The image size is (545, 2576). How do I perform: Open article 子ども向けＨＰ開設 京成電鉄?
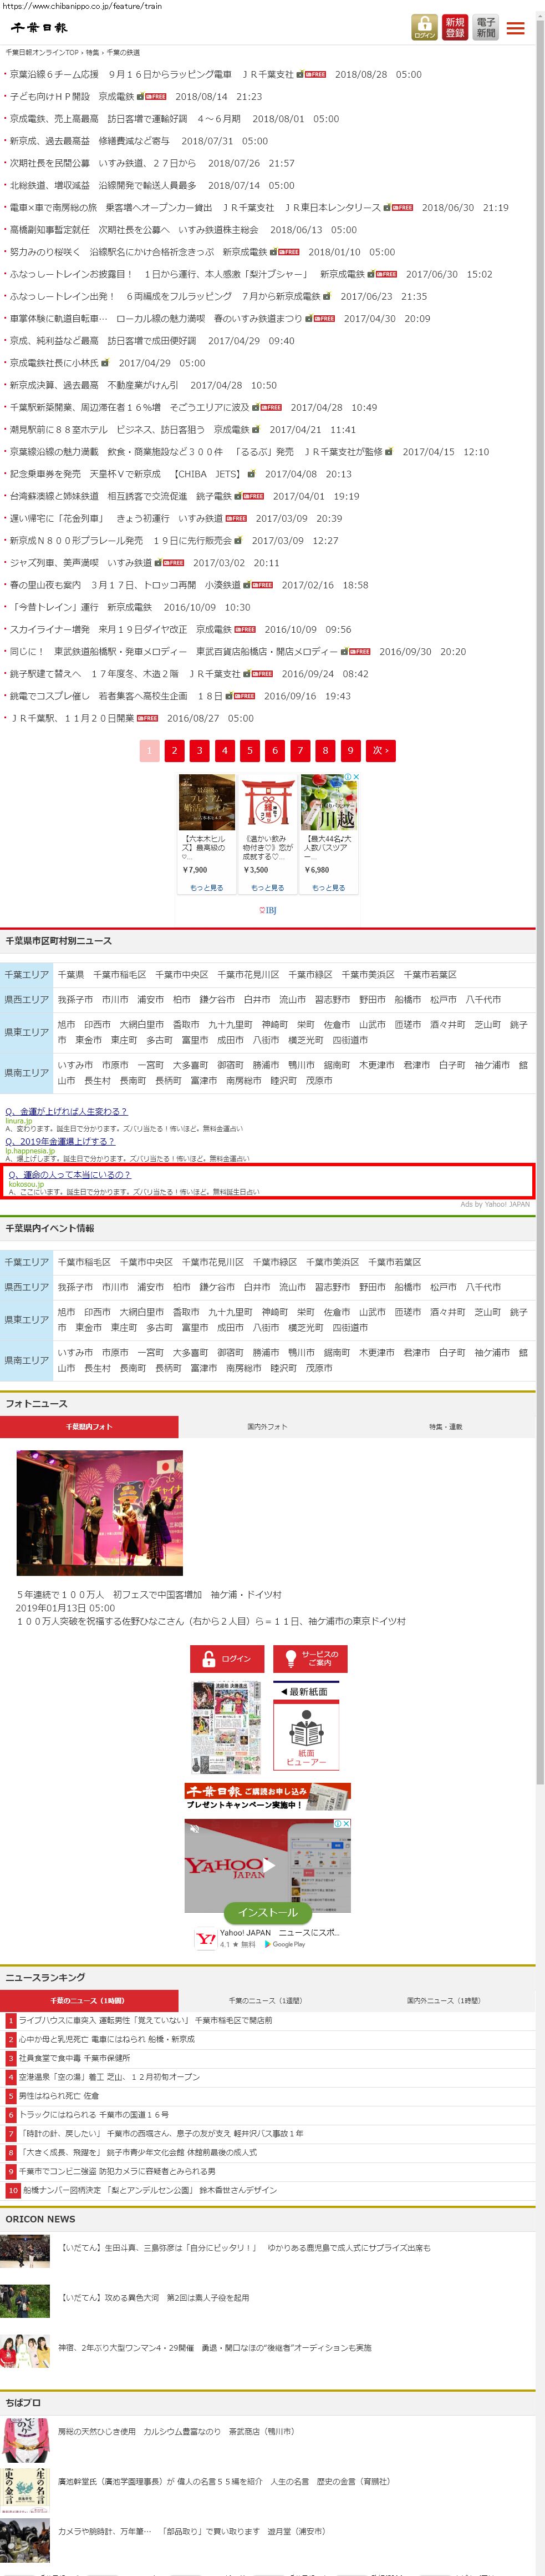tap(72, 96)
